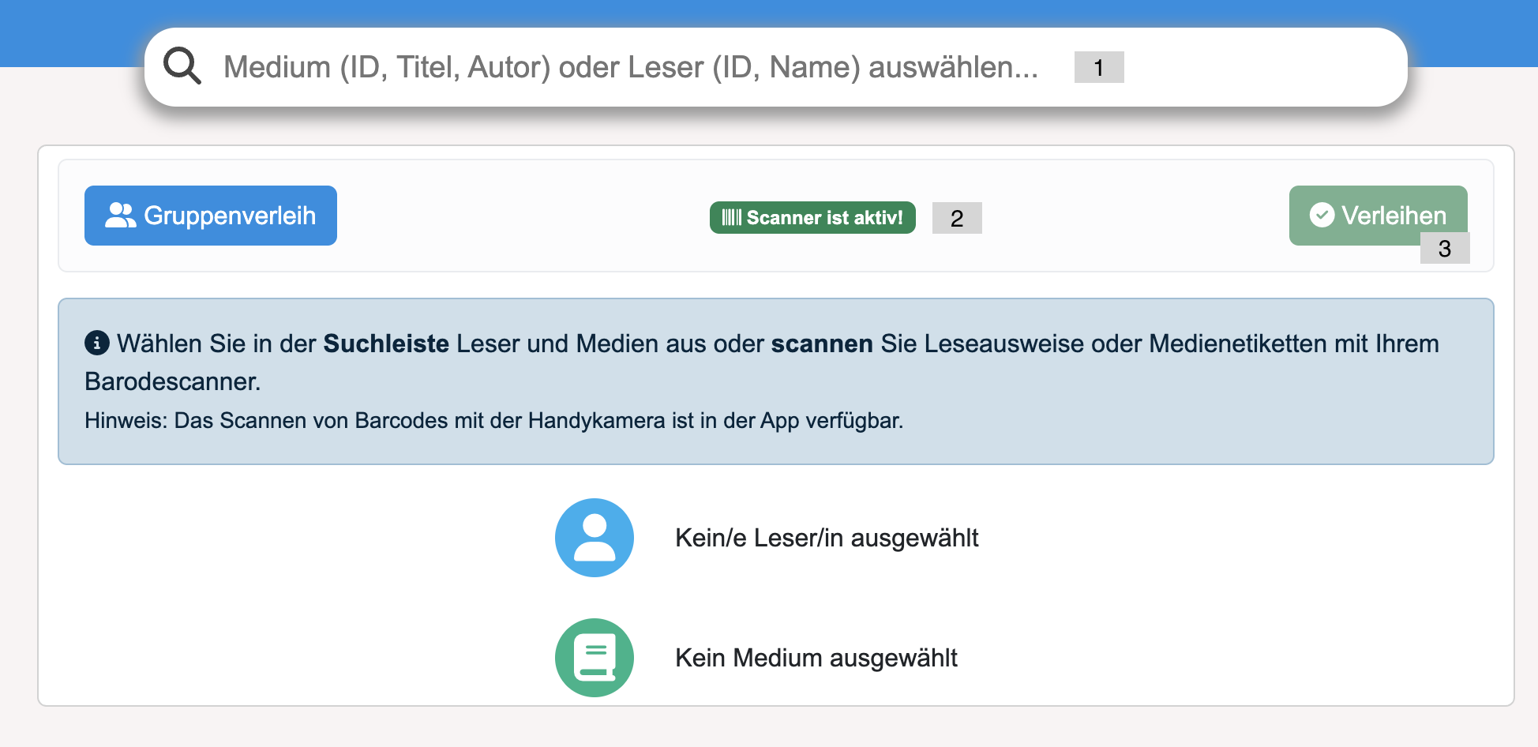Select the green book medium icon

[x=594, y=657]
